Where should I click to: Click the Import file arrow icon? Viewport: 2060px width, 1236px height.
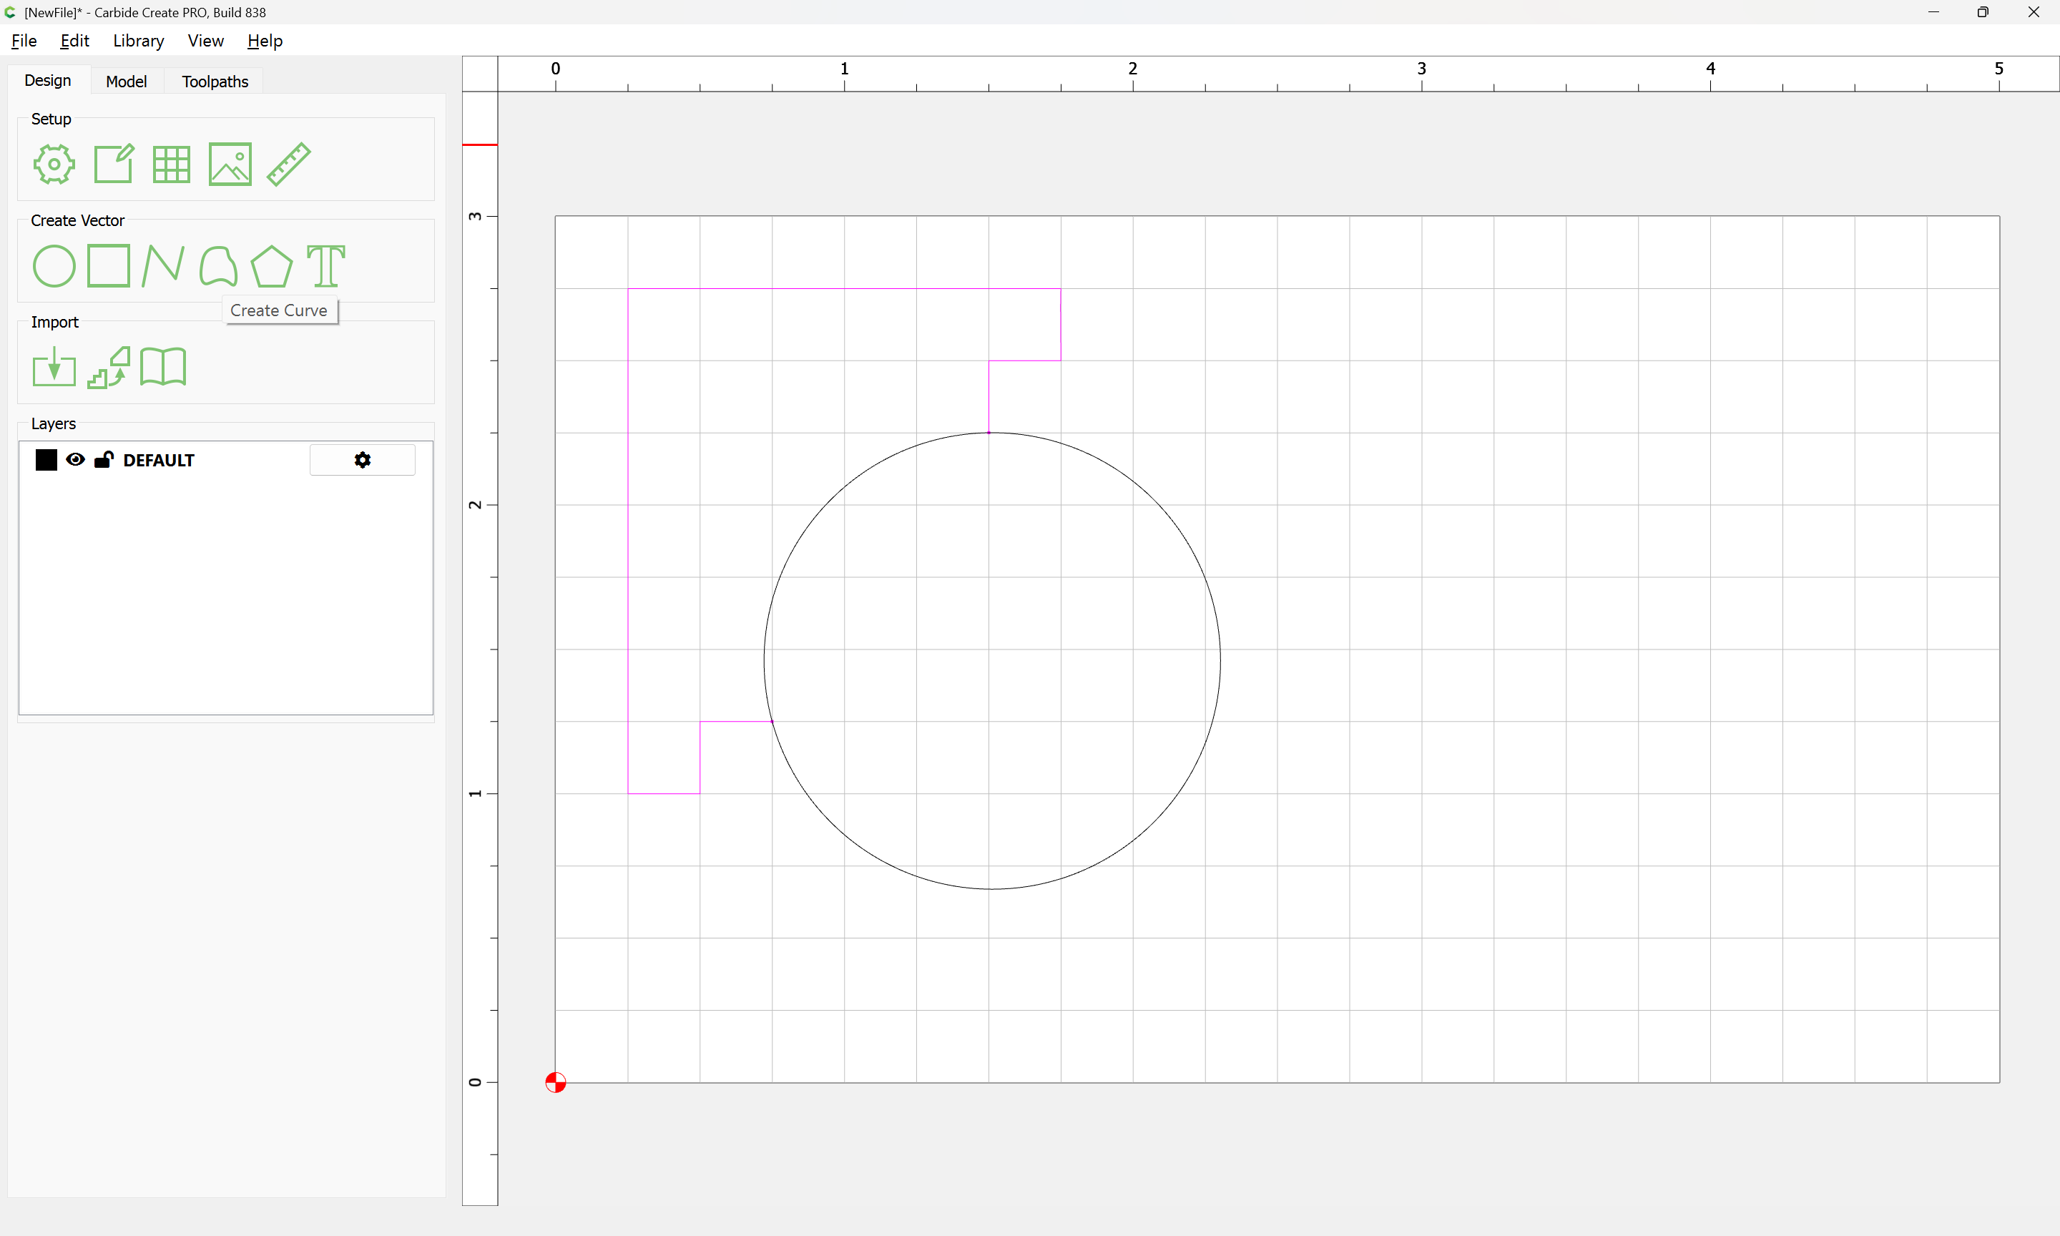(54, 368)
